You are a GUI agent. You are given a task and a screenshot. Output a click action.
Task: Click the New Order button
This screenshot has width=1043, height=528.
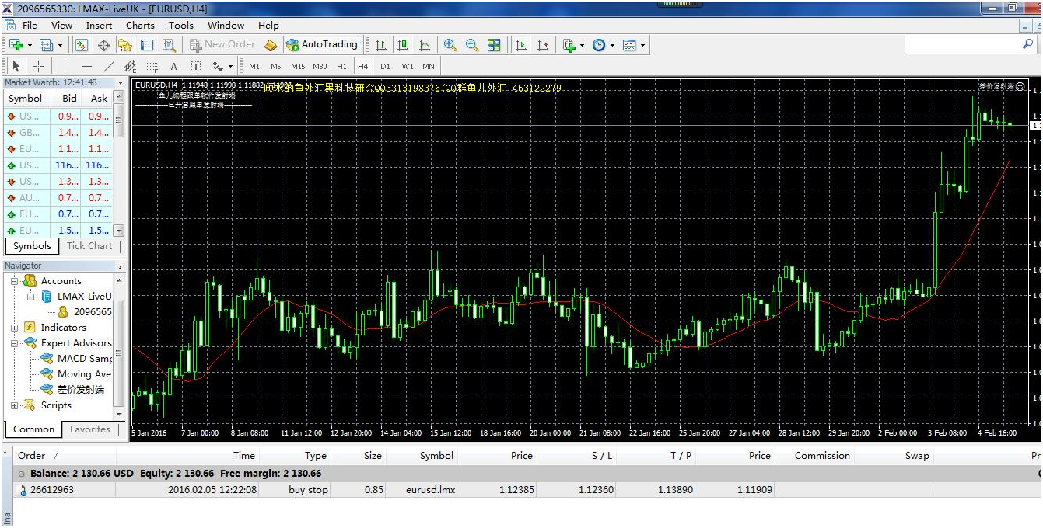(x=222, y=45)
